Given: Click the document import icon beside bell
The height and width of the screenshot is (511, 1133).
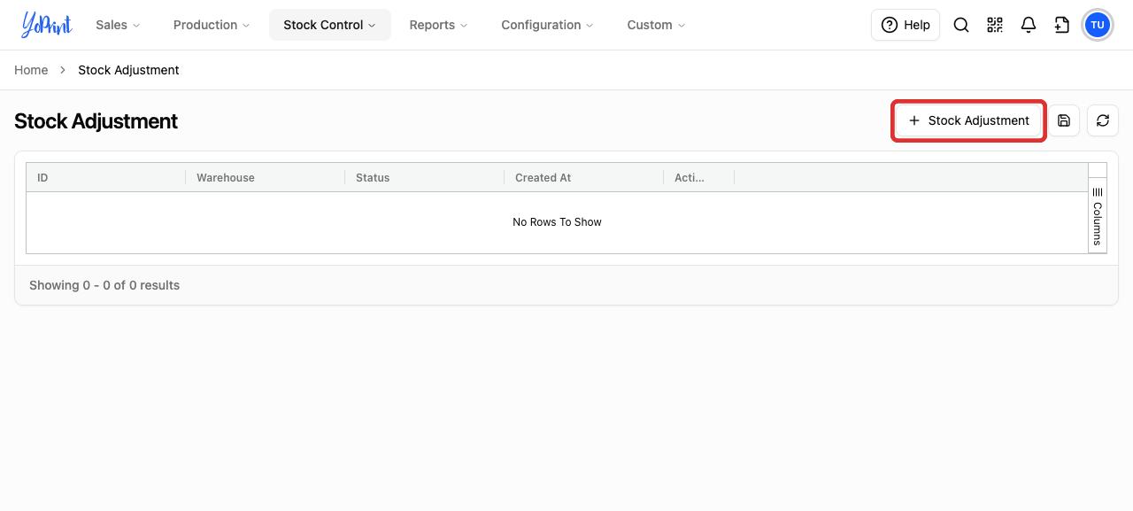Looking at the screenshot, I should tap(1061, 25).
